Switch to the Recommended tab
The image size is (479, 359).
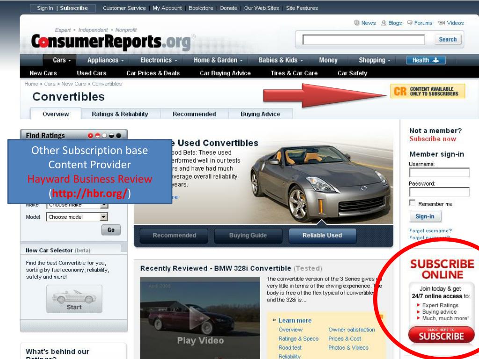tap(194, 114)
